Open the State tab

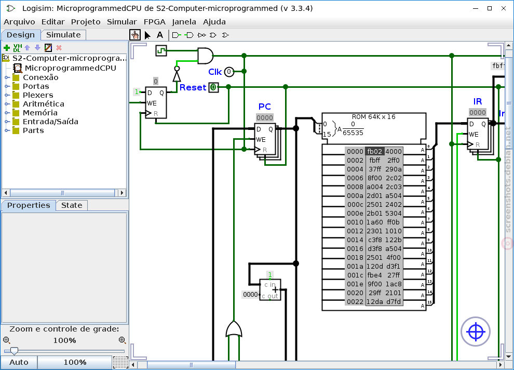72,205
